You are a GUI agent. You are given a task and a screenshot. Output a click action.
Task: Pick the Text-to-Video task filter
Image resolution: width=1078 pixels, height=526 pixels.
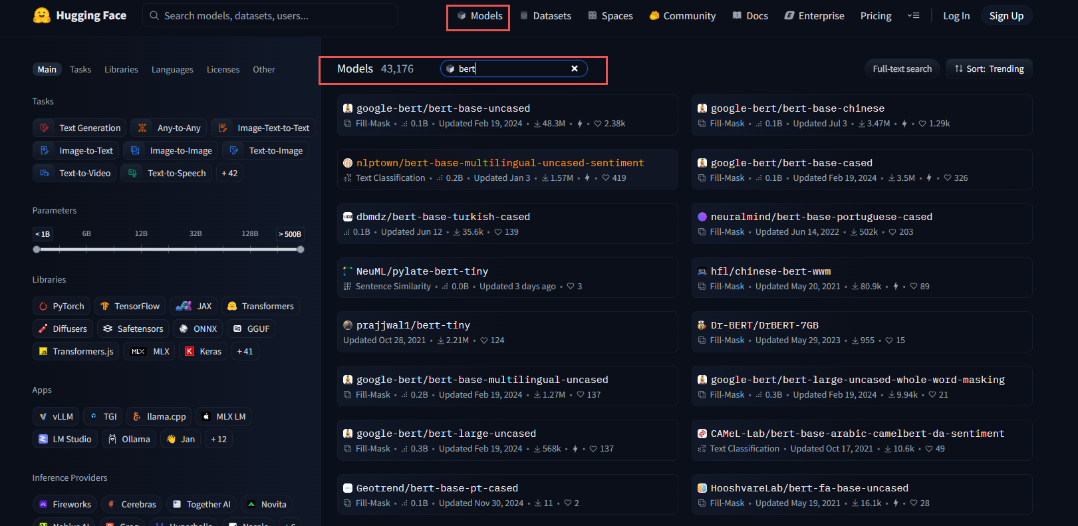click(x=74, y=173)
